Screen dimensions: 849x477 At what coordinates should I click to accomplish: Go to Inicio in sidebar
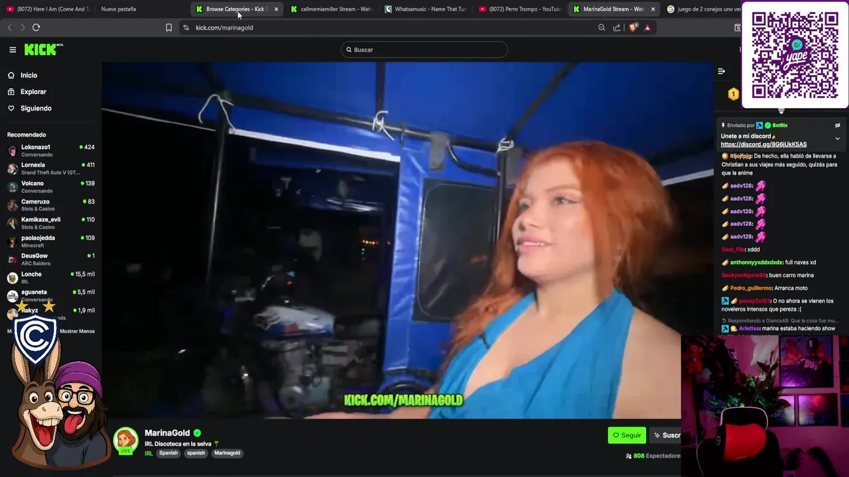pos(29,76)
